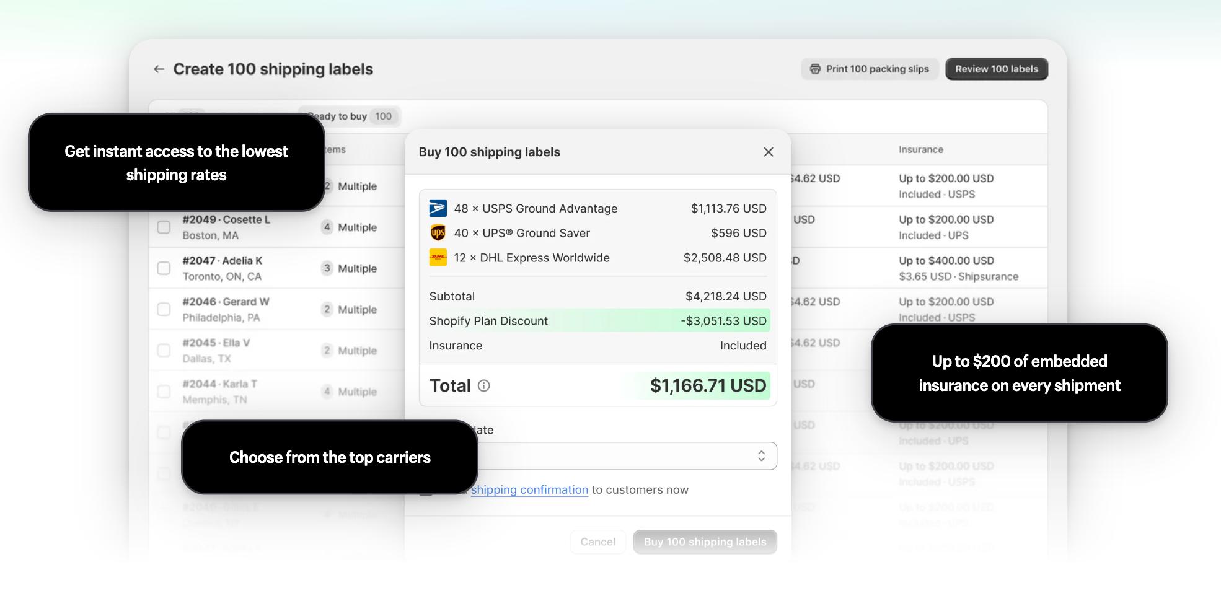The image size is (1221, 601).
Task: Click Up to $400.00 USD insurance cell
Action: 946,260
